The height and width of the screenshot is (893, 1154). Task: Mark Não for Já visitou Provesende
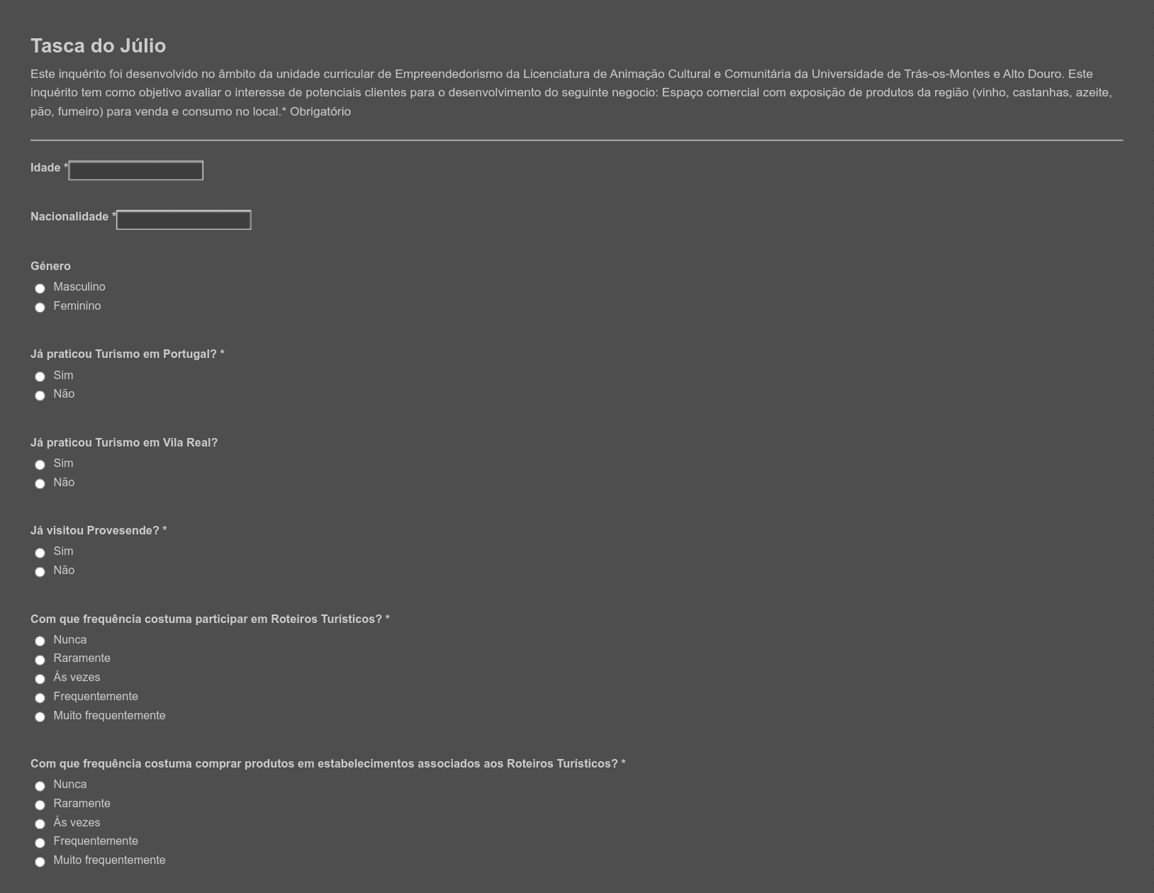tap(40, 572)
